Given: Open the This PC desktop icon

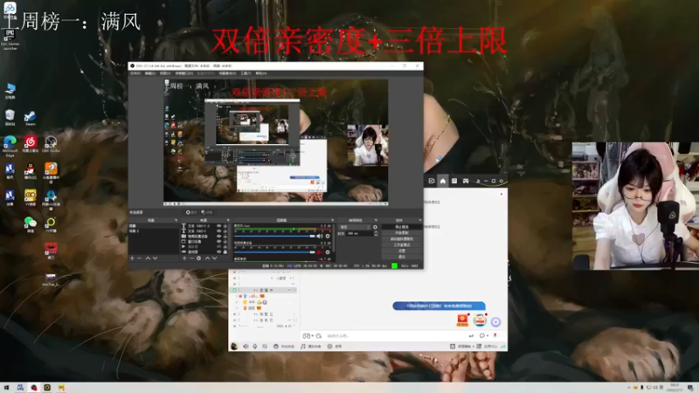Looking at the screenshot, I should point(10,91).
